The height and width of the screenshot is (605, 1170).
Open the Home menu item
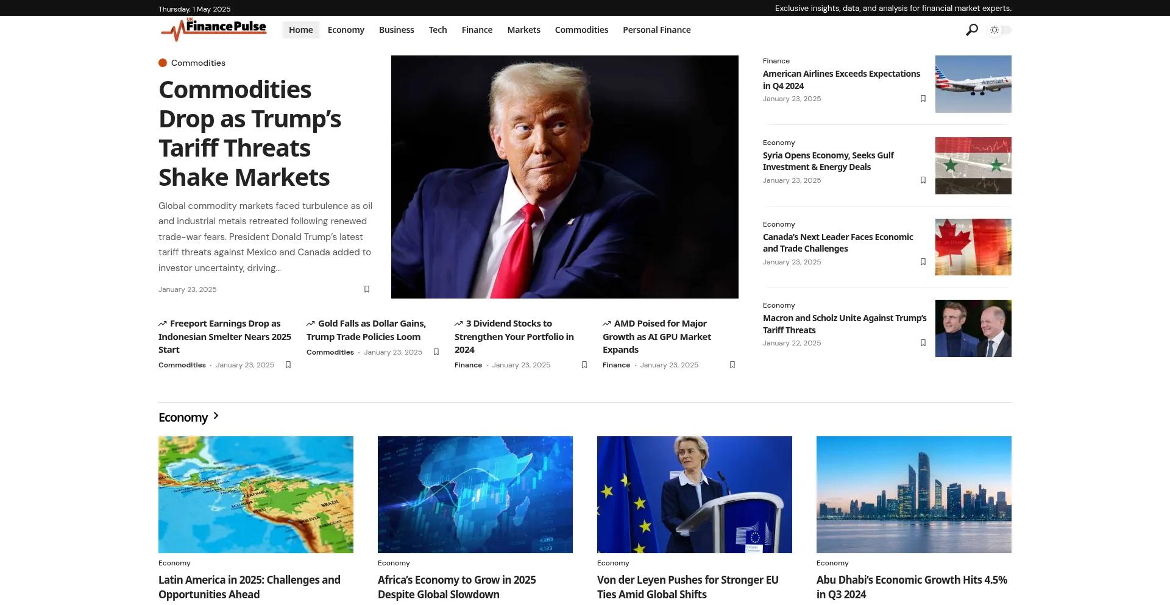(x=301, y=30)
